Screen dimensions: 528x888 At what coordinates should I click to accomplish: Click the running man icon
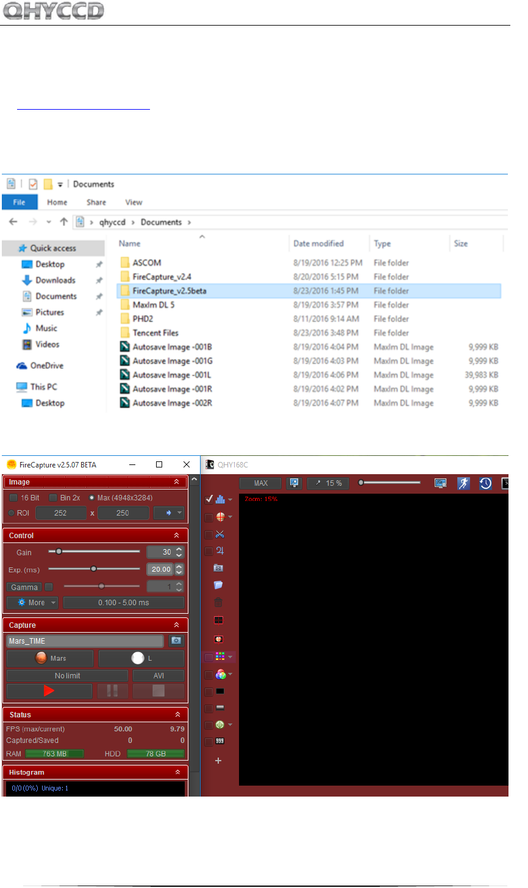pyautogui.click(x=463, y=483)
